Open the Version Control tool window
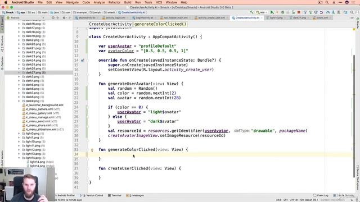 (x=92, y=196)
